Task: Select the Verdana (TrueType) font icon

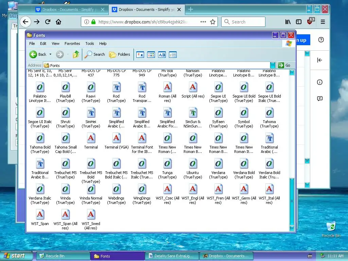Action: [218, 163]
